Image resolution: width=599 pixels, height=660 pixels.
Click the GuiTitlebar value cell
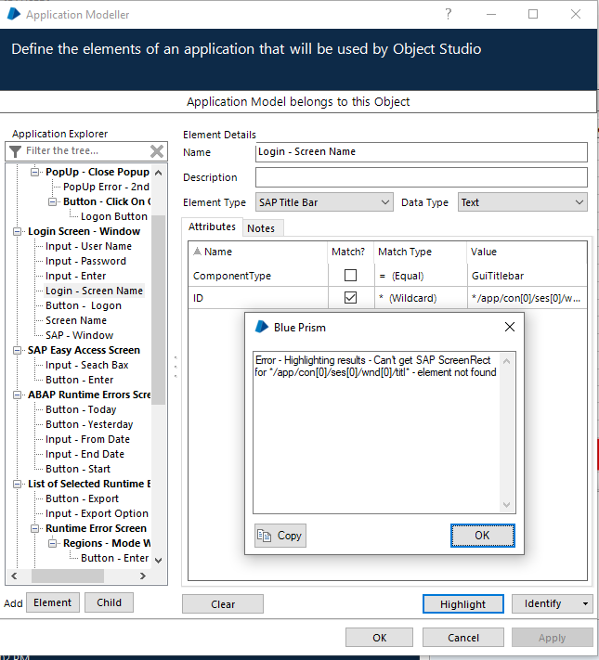[x=527, y=276]
